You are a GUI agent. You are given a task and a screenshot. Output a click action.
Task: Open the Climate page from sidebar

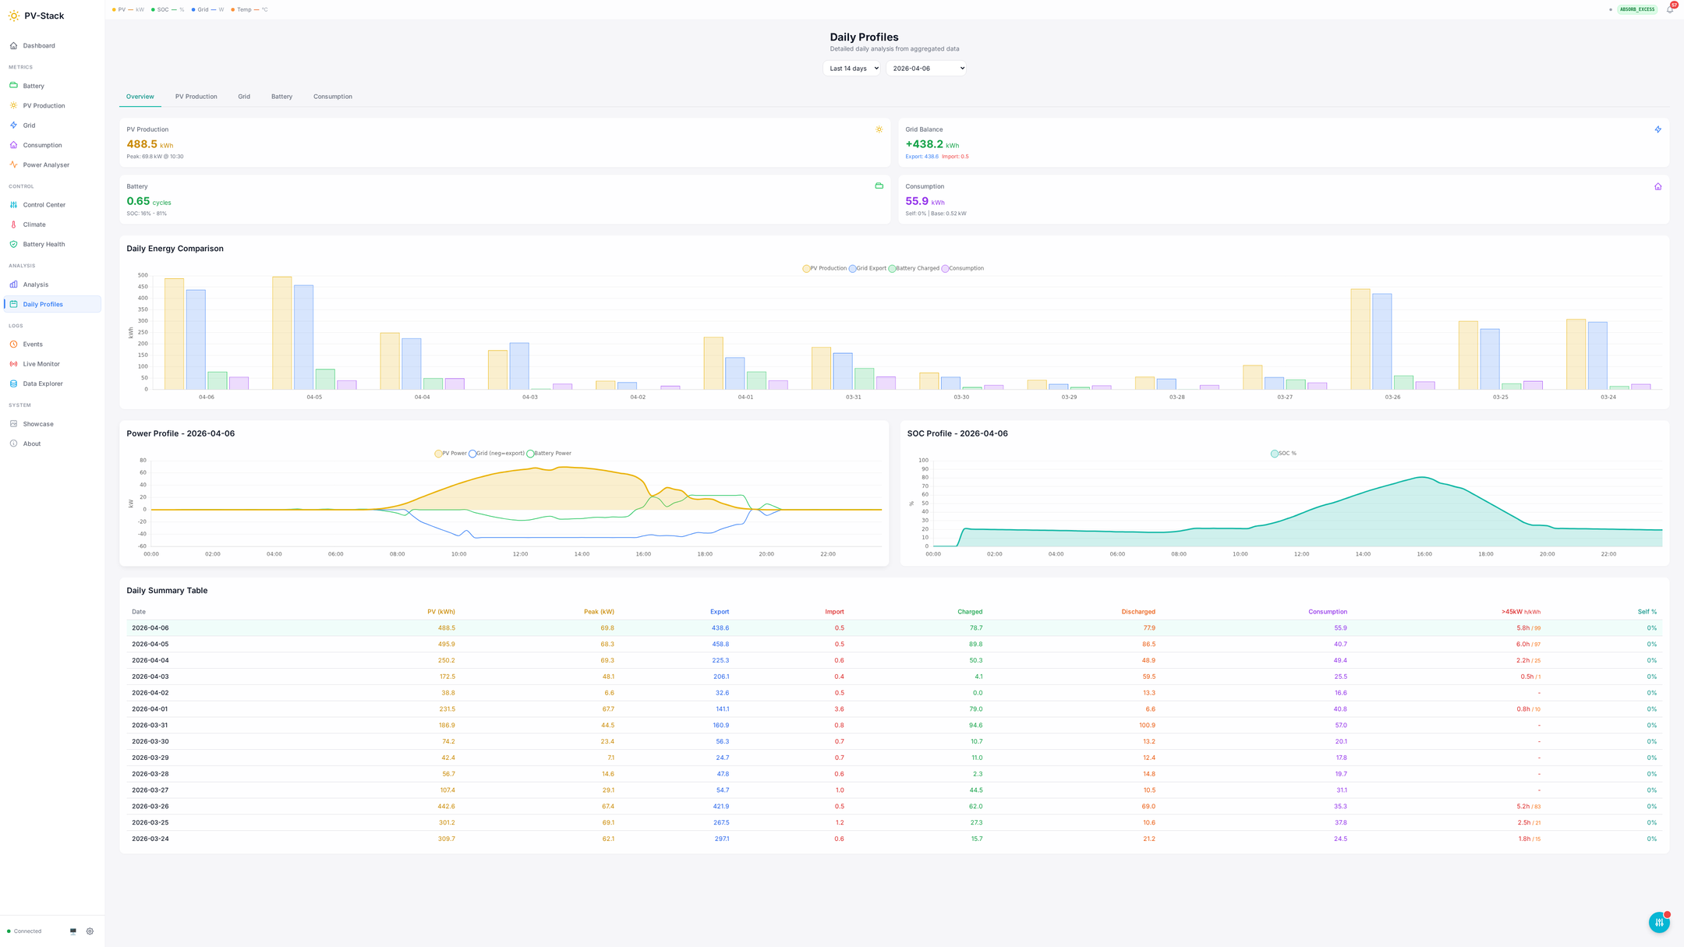pos(34,224)
